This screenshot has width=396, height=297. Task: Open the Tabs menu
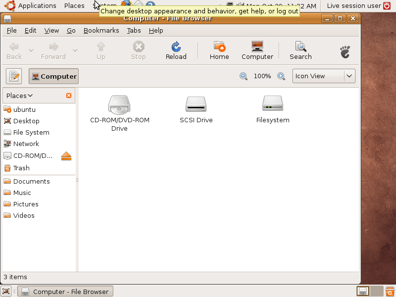[x=134, y=31]
